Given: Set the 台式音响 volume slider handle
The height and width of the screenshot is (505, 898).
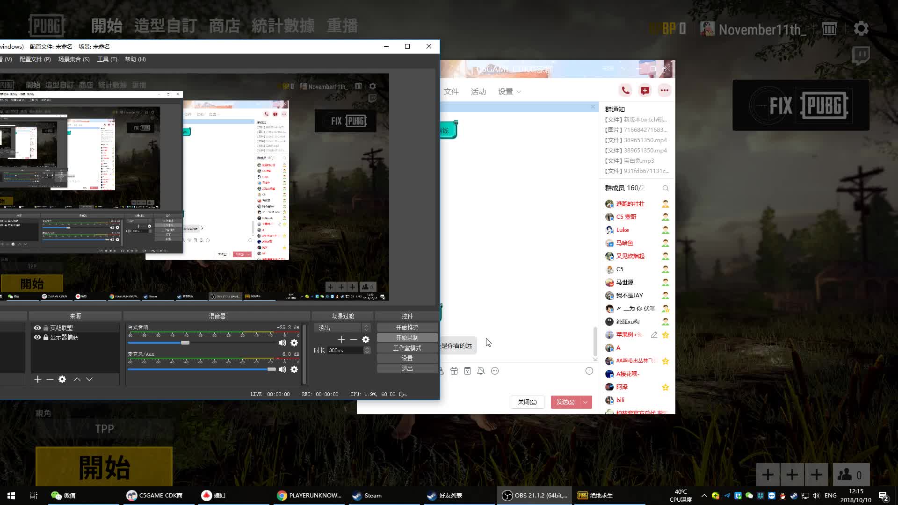Looking at the screenshot, I should click(x=185, y=343).
